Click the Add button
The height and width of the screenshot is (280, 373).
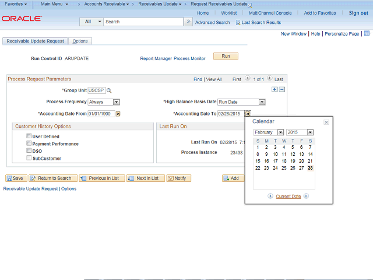tap(233, 178)
